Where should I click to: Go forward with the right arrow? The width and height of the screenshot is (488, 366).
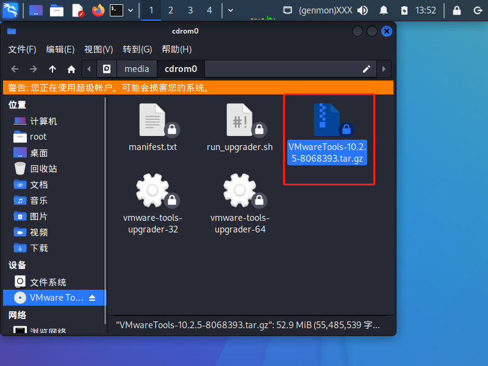pyautogui.click(x=34, y=69)
